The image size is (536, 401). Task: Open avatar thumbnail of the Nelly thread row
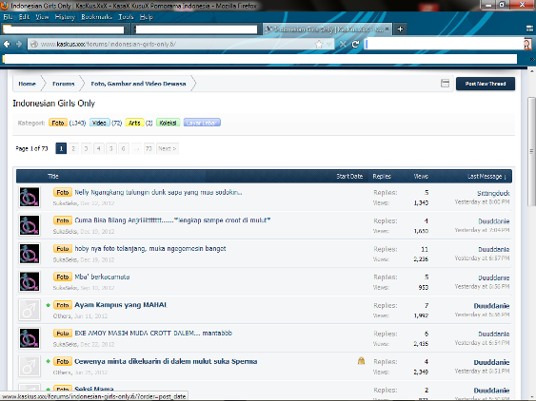click(30, 197)
